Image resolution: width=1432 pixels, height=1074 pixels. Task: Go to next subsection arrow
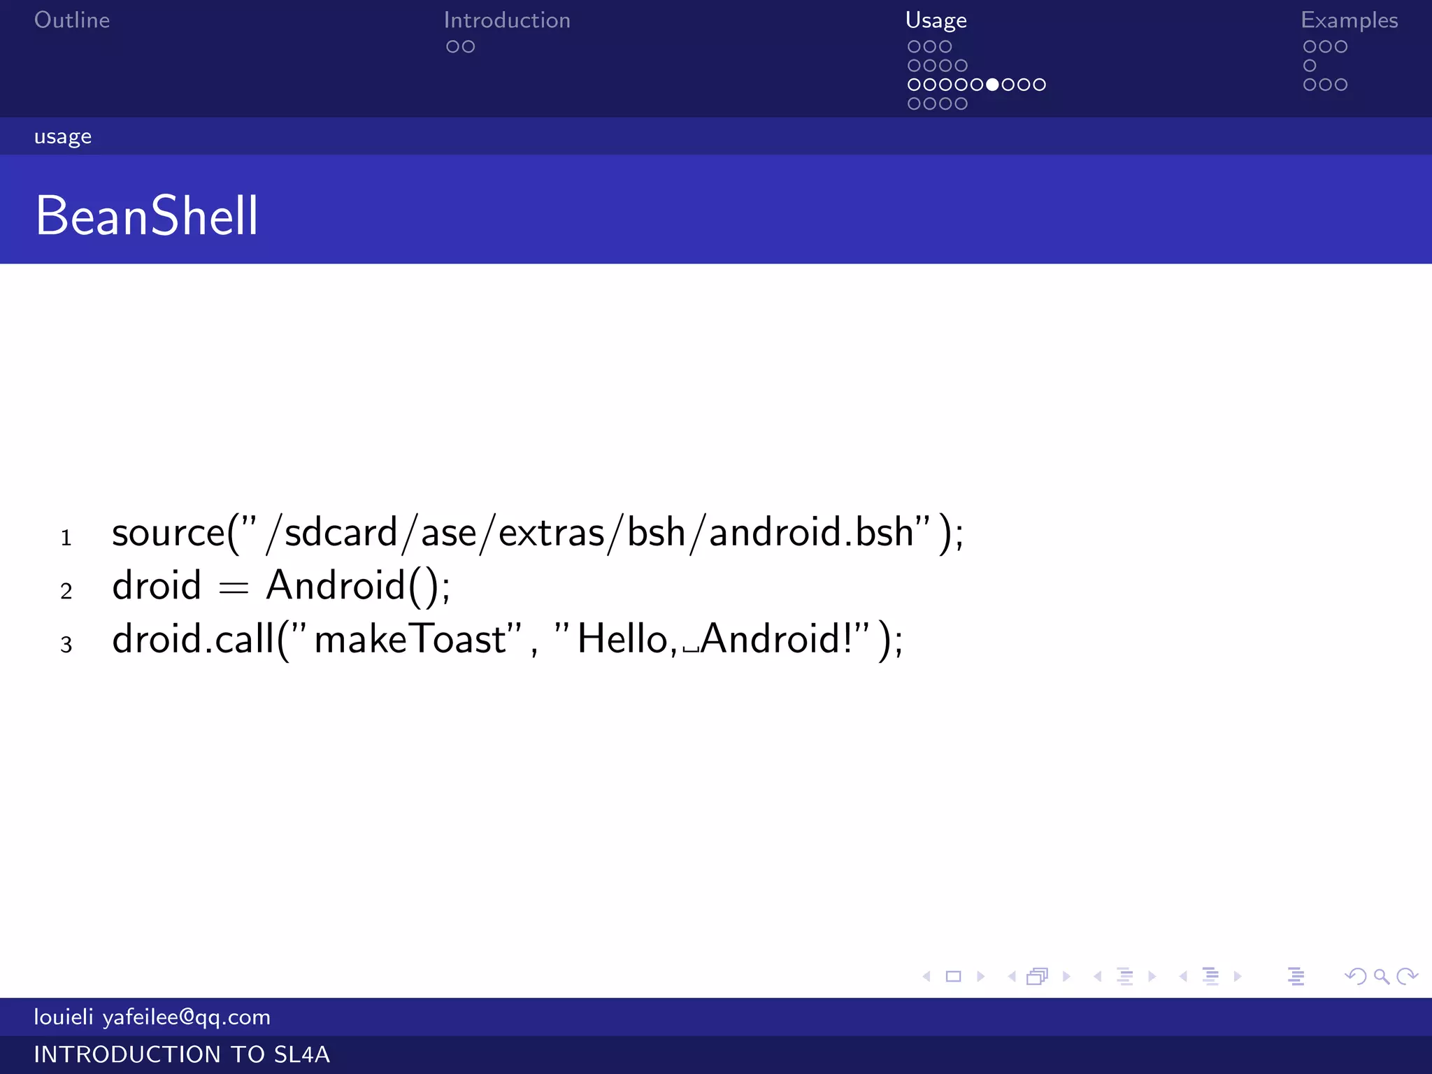point(1152,976)
